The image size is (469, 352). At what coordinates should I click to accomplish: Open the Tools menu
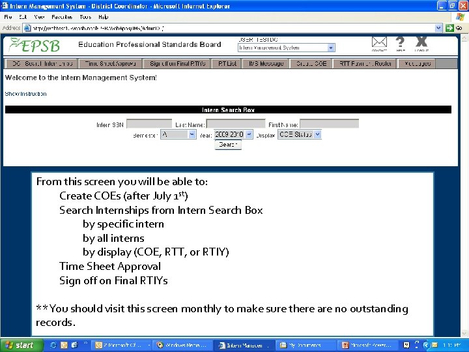pyautogui.click(x=85, y=17)
